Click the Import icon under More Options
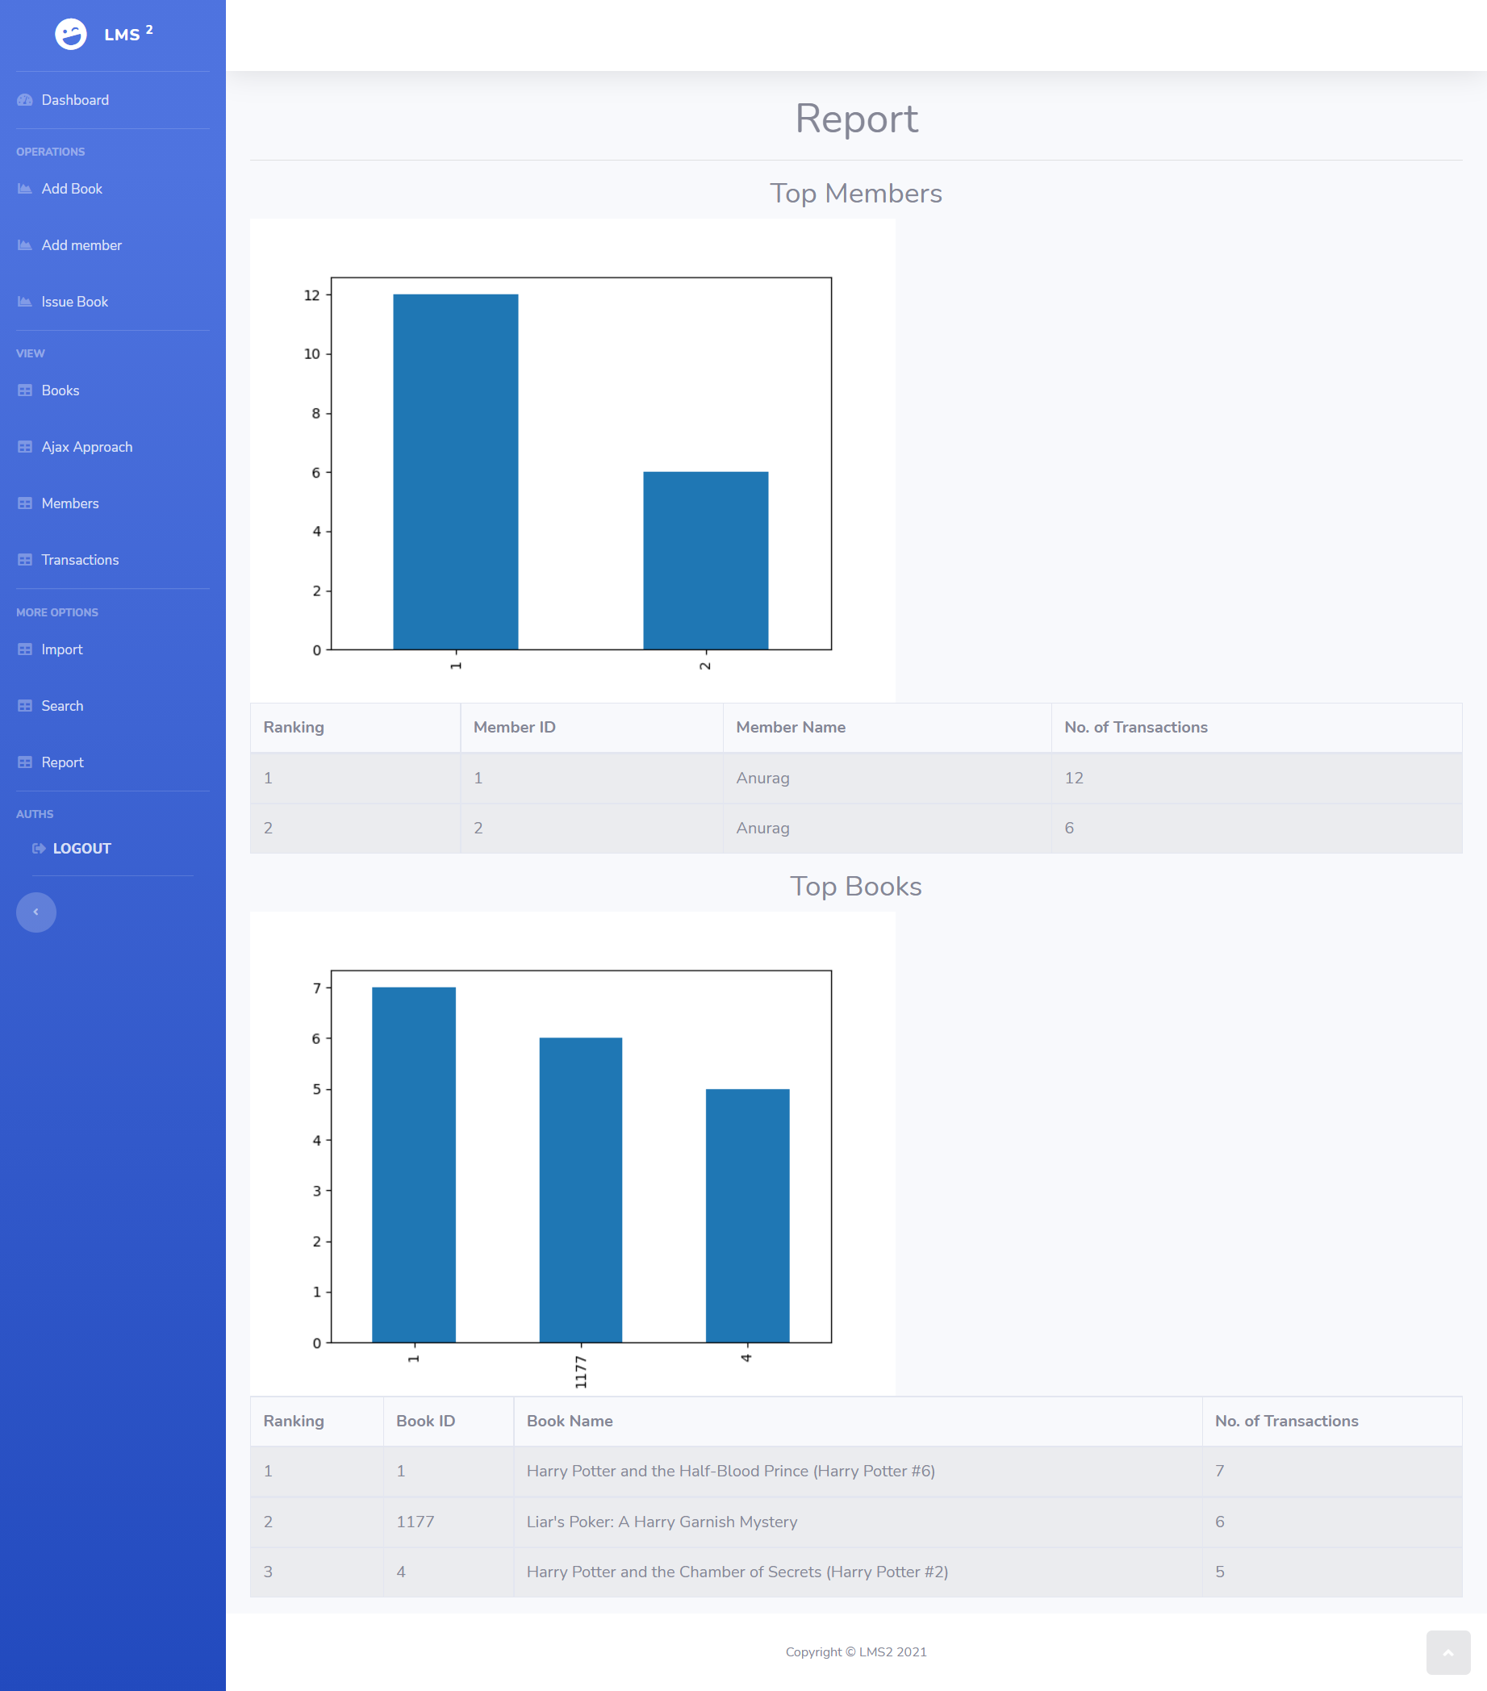The width and height of the screenshot is (1487, 1691). pos(25,649)
